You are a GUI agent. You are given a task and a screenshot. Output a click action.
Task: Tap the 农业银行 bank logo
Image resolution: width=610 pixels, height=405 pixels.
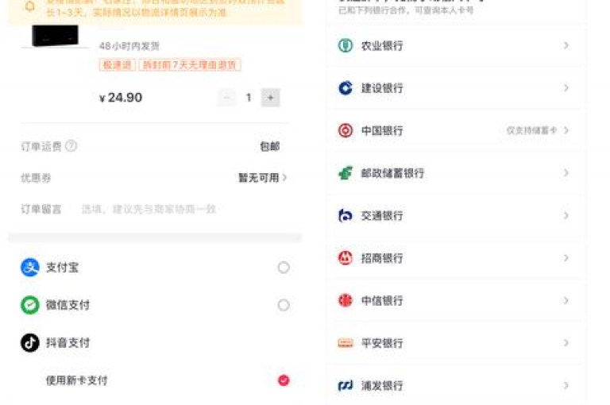point(345,45)
